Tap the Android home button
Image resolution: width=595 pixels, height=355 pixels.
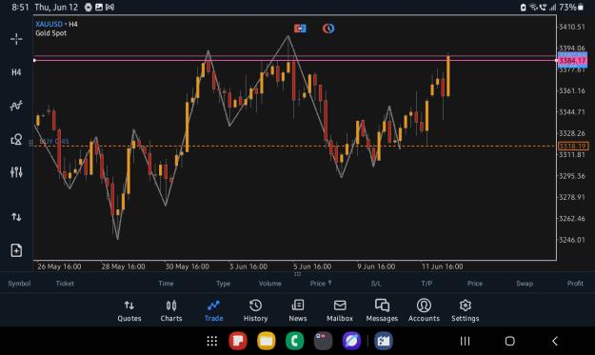(x=510, y=341)
